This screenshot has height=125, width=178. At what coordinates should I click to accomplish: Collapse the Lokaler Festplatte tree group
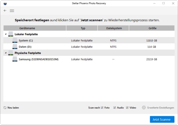tap(6, 34)
